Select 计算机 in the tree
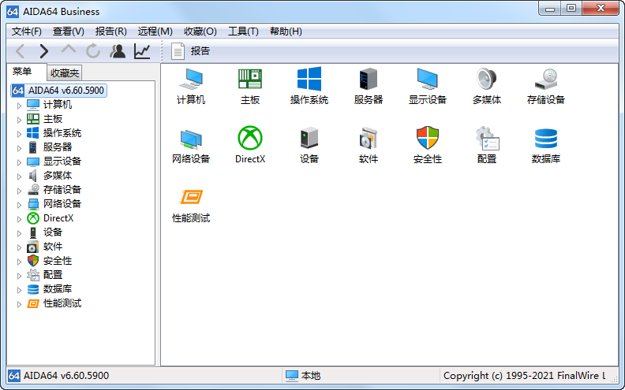The height and width of the screenshot is (390, 625). (58, 105)
